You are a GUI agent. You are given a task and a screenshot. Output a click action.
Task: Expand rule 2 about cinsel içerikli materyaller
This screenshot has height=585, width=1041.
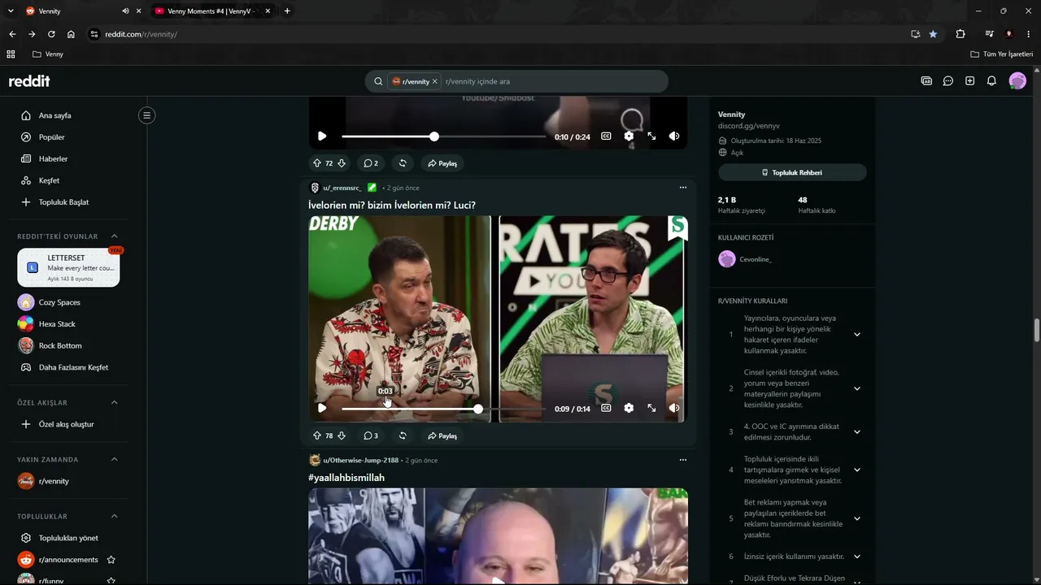pos(856,388)
